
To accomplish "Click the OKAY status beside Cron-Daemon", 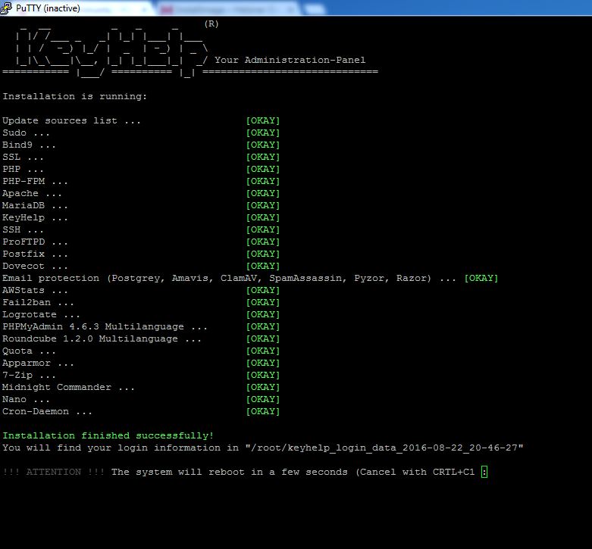I will coord(262,411).
